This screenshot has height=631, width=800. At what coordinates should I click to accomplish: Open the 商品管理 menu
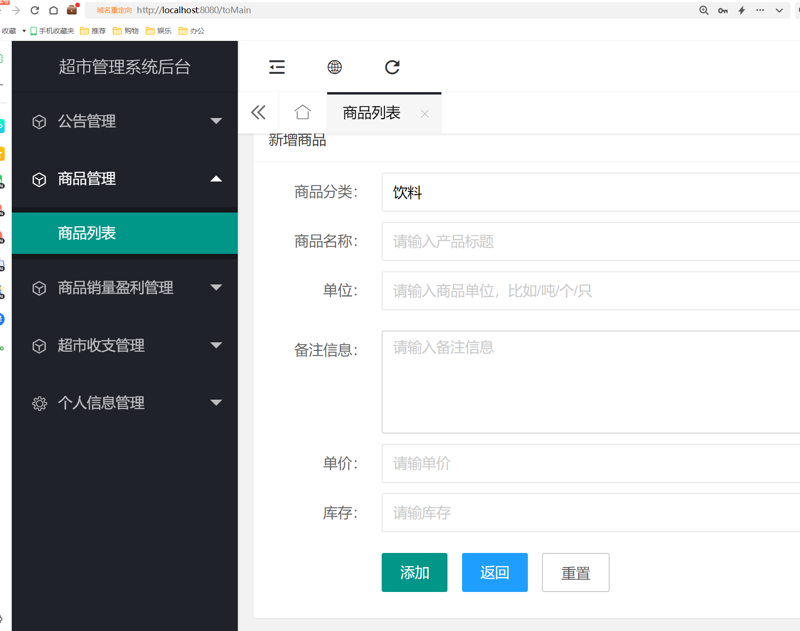pos(125,179)
